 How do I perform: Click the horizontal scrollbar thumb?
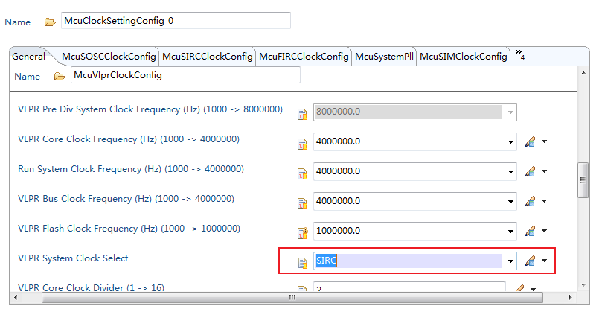(x=292, y=297)
